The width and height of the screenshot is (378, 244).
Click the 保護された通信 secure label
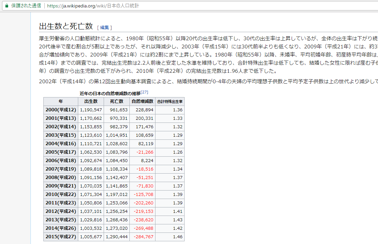[x=26, y=6]
